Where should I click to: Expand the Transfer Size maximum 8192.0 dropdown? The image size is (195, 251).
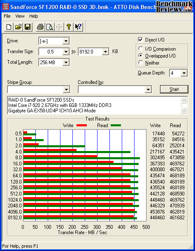click(105, 52)
